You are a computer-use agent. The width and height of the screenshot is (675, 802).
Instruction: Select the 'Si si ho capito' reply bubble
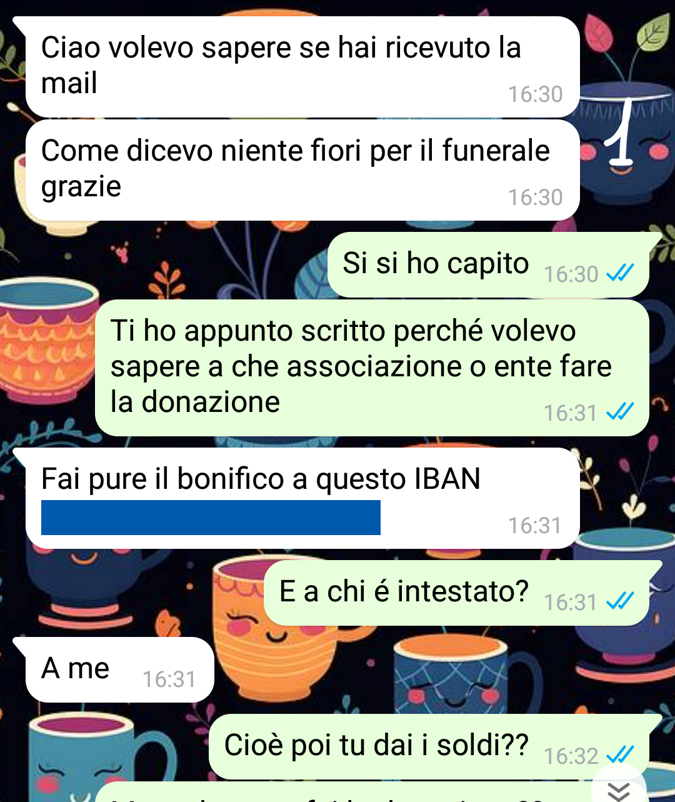488,265
